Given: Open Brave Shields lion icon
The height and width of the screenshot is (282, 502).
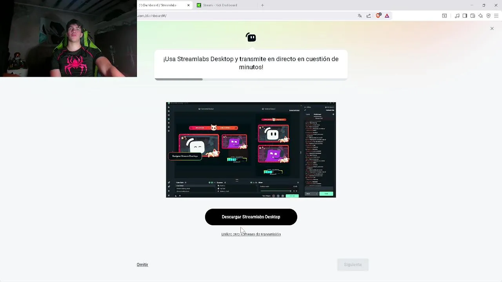Looking at the screenshot, I should [x=378, y=16].
